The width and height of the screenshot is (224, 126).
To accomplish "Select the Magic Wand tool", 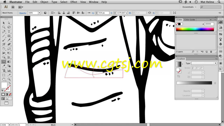I will 4,27.
